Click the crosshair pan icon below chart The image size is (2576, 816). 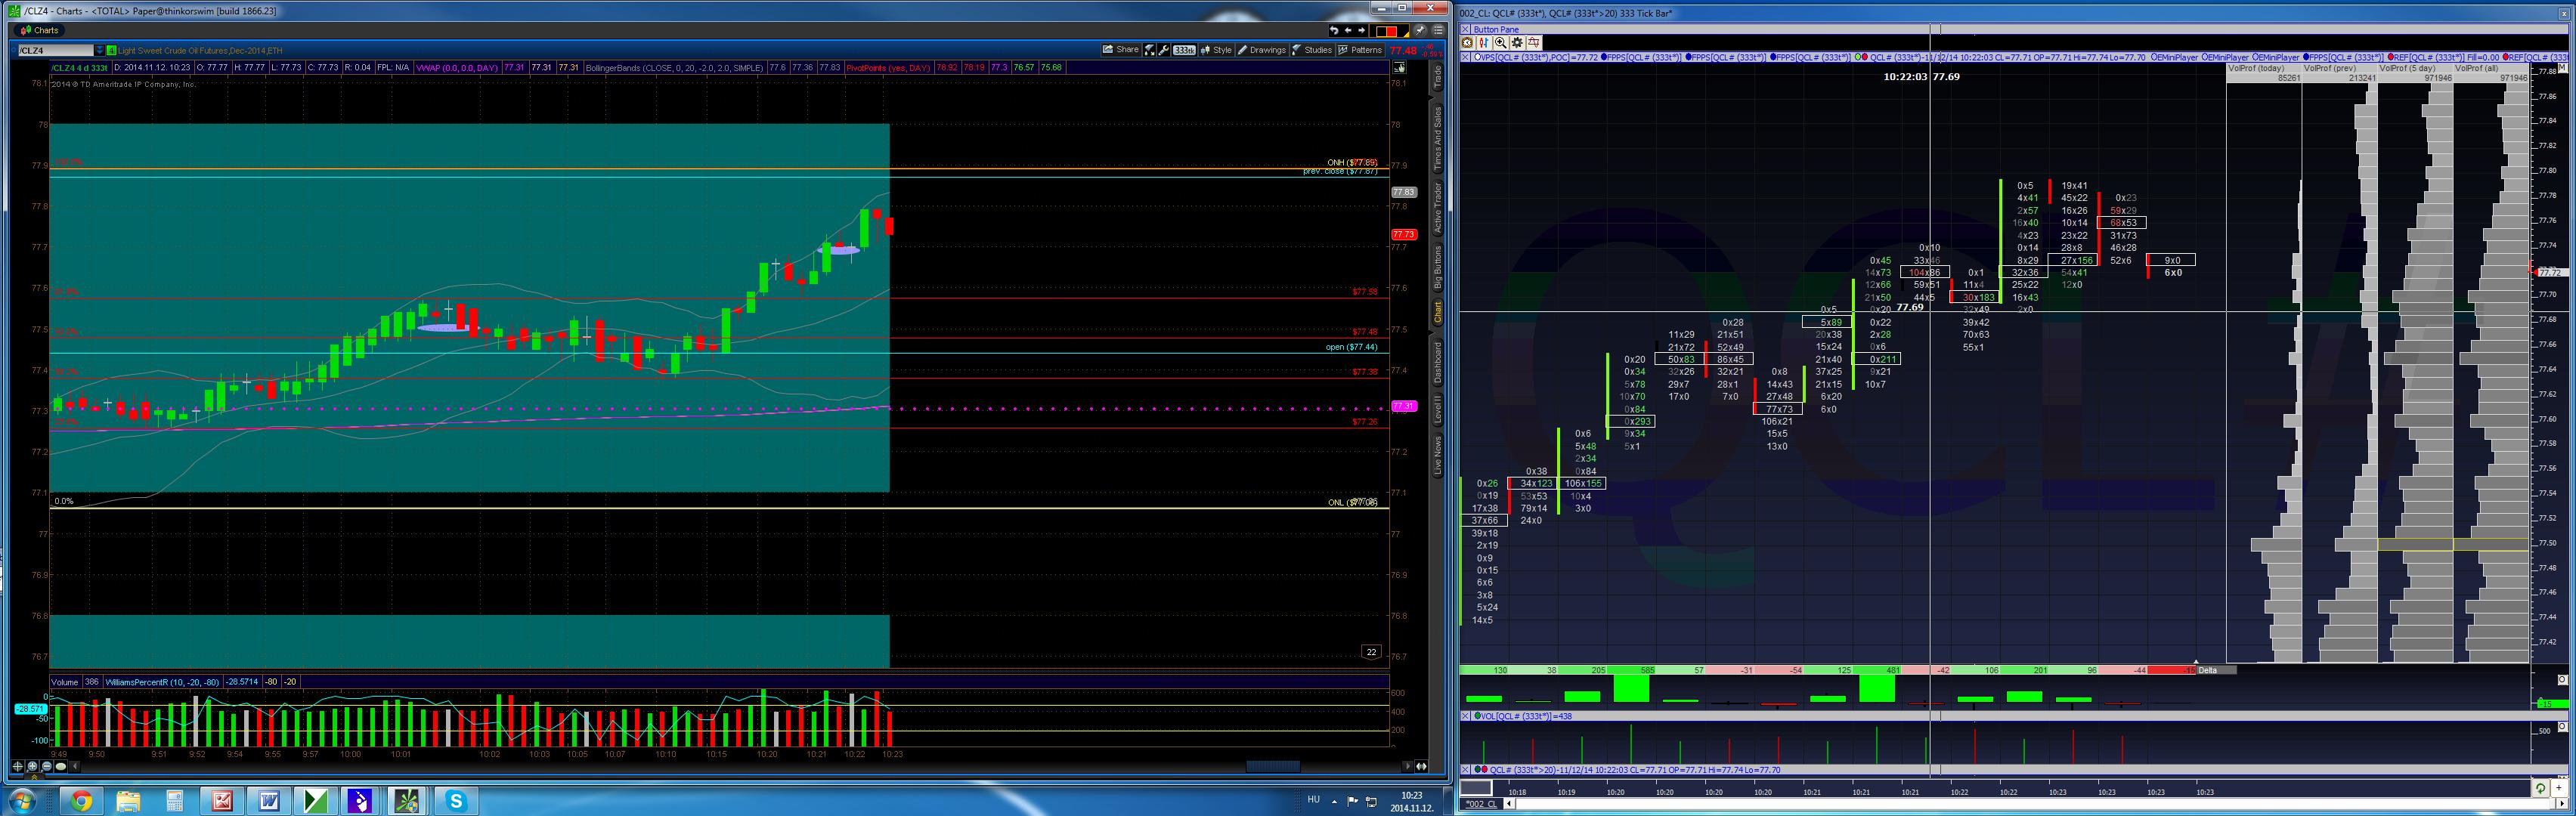(18, 766)
